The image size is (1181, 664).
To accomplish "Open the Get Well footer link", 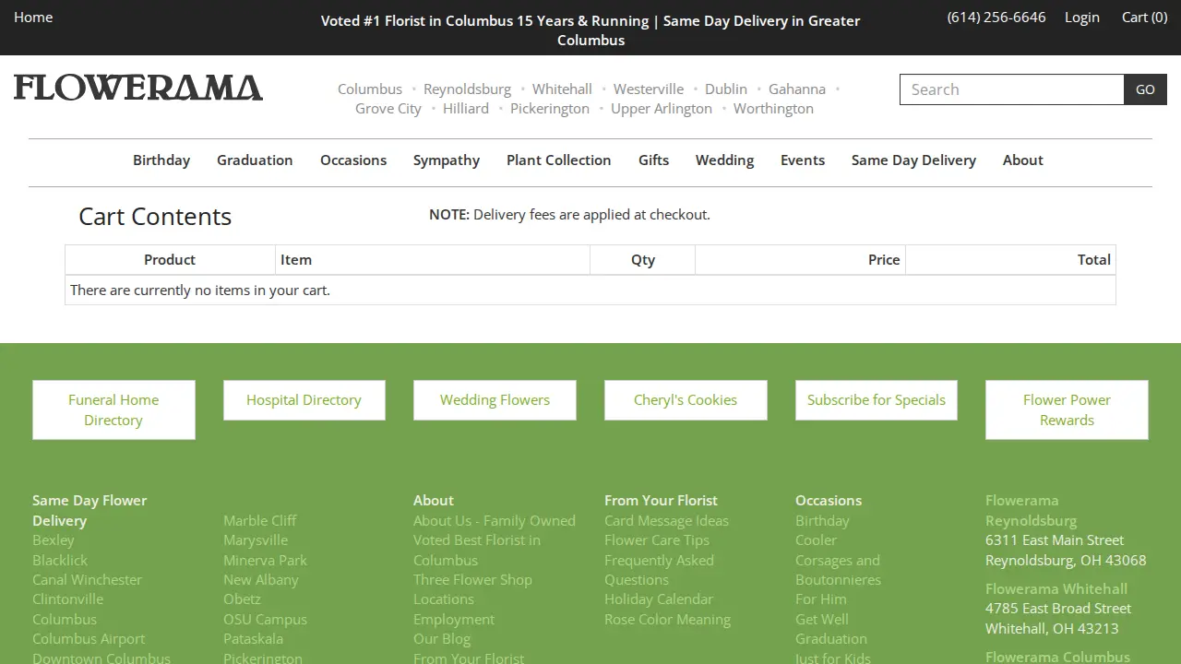I will click(x=822, y=620).
